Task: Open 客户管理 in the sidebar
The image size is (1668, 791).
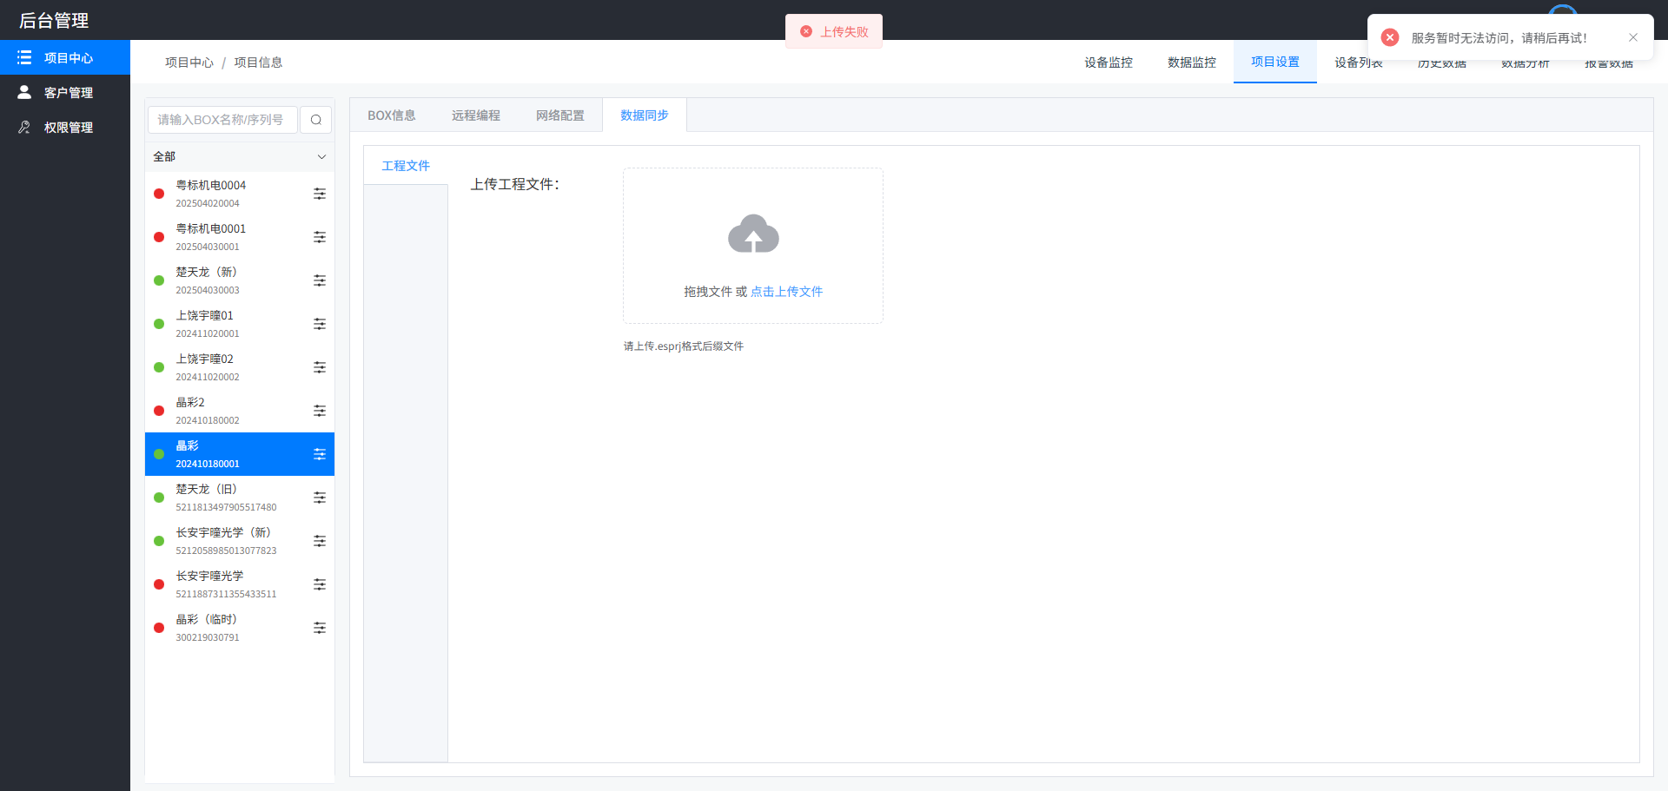Action: tap(65, 92)
